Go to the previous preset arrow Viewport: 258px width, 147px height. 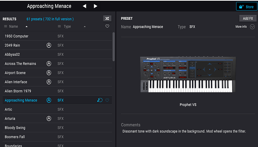click(85, 6)
